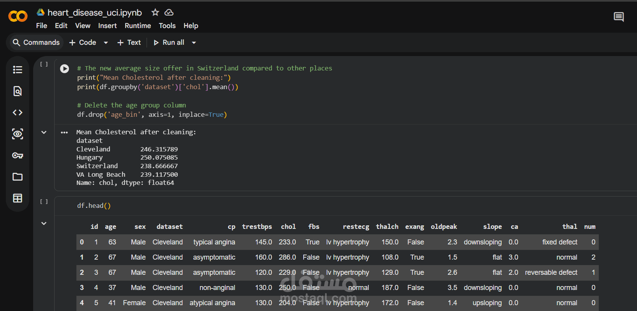Run the Mean Cholesterol code cell
This screenshot has width=637, height=311.
coord(65,69)
